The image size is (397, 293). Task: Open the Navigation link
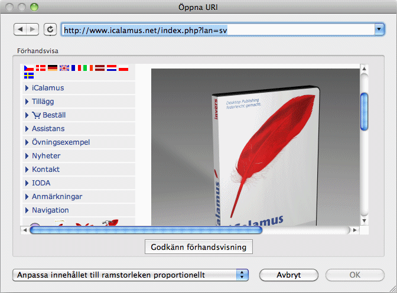coord(50,210)
